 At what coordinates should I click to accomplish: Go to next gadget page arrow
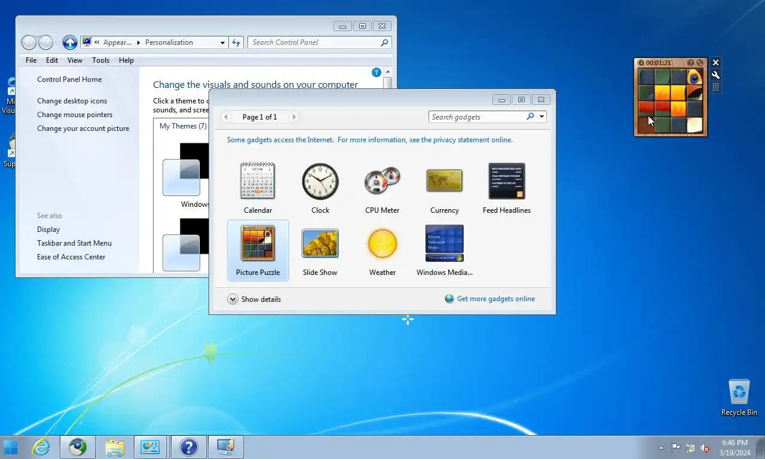click(x=293, y=117)
